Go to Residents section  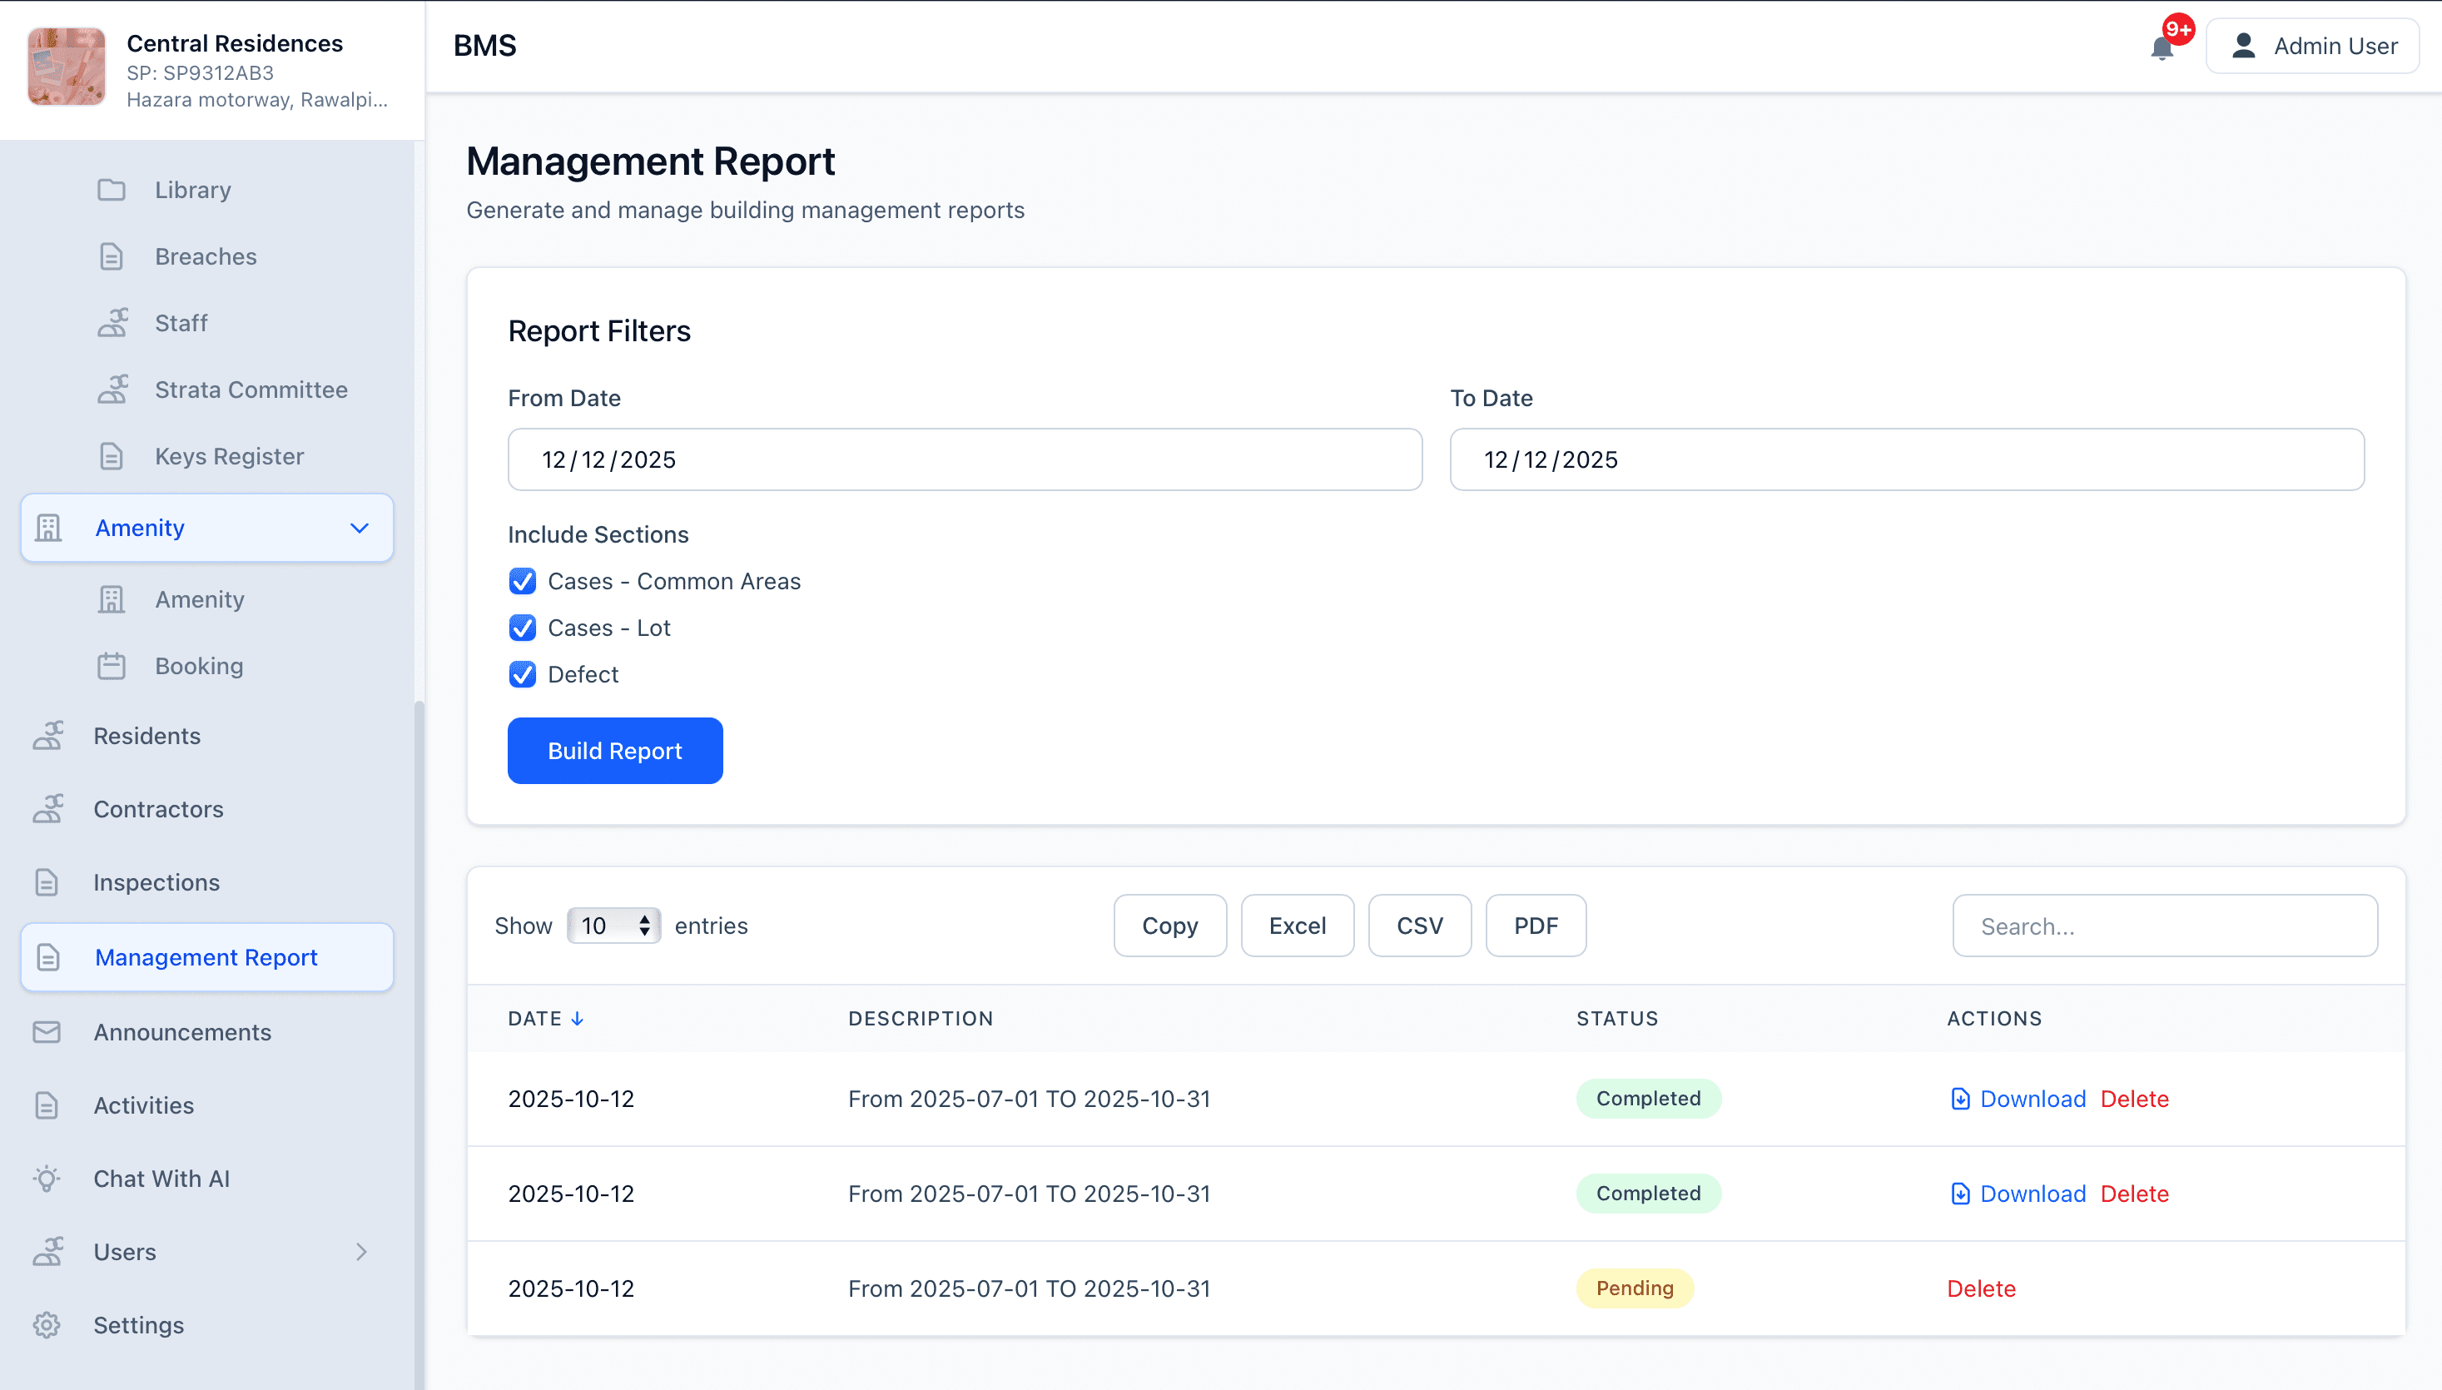click(x=147, y=736)
